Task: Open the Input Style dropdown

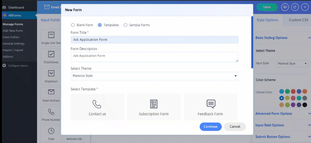Action: [x=292, y=64]
